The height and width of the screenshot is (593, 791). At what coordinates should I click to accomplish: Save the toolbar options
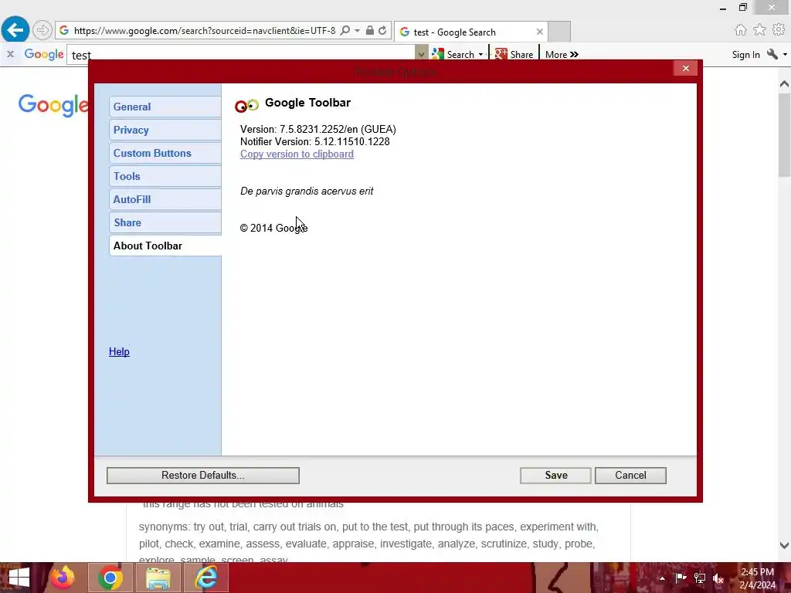coord(556,476)
